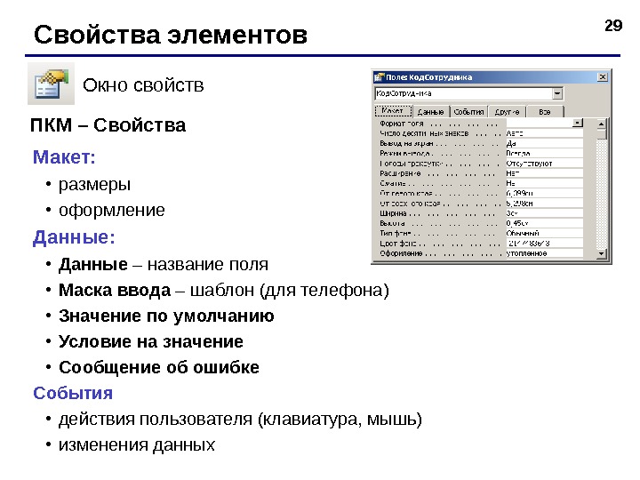Viewport: 640px width, 480px height.
Task: Click the Полосы прокрутки property label
Action: click(411, 164)
